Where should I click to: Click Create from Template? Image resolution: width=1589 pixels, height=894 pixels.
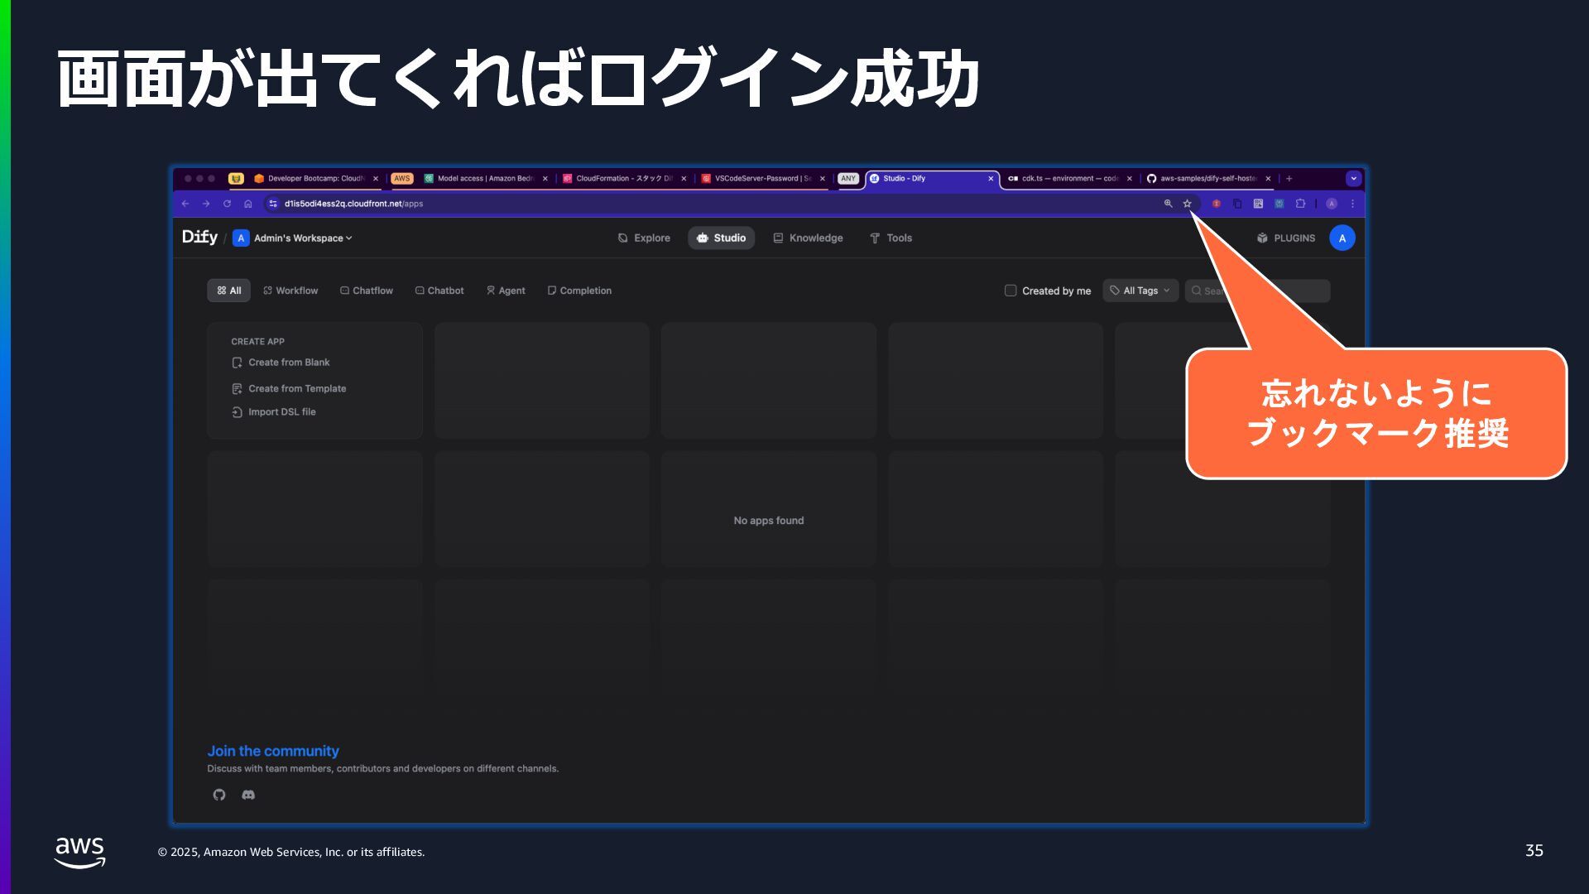click(x=296, y=389)
